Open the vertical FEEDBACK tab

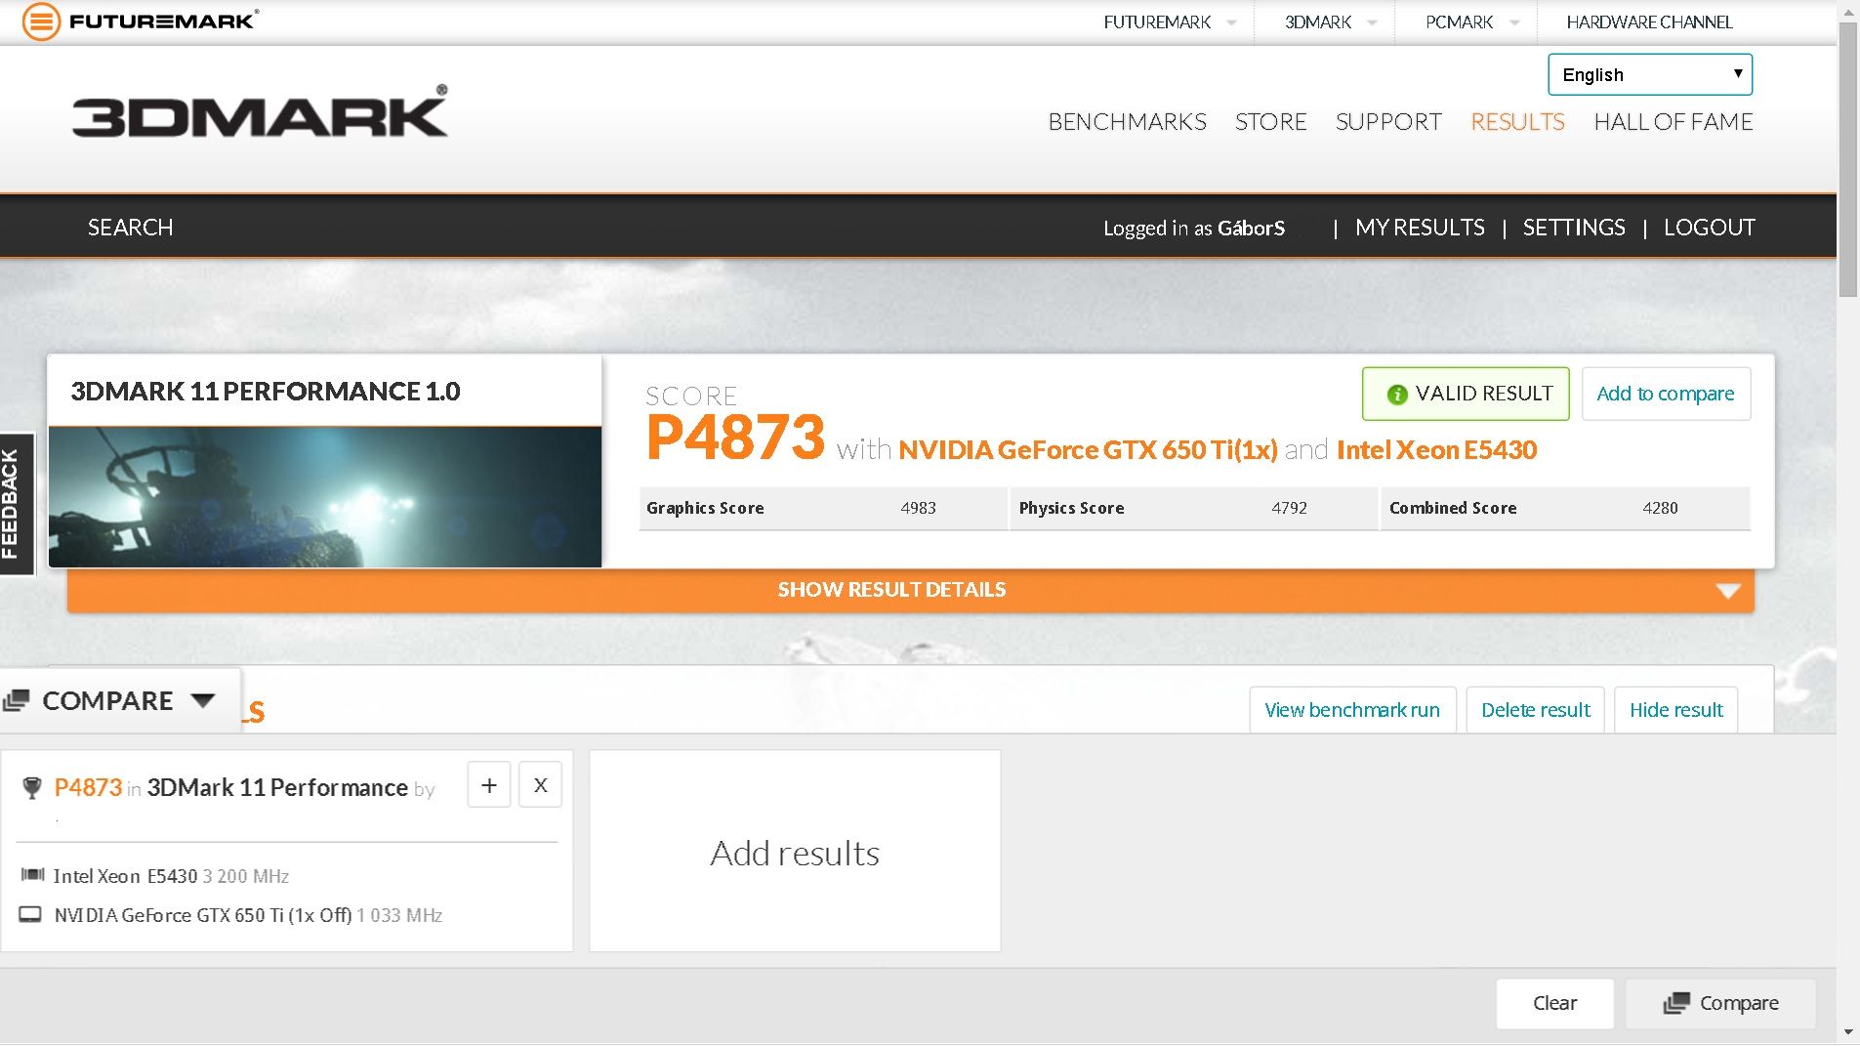(17, 504)
